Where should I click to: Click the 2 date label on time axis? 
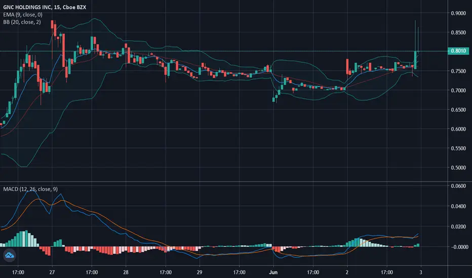coord(347,272)
